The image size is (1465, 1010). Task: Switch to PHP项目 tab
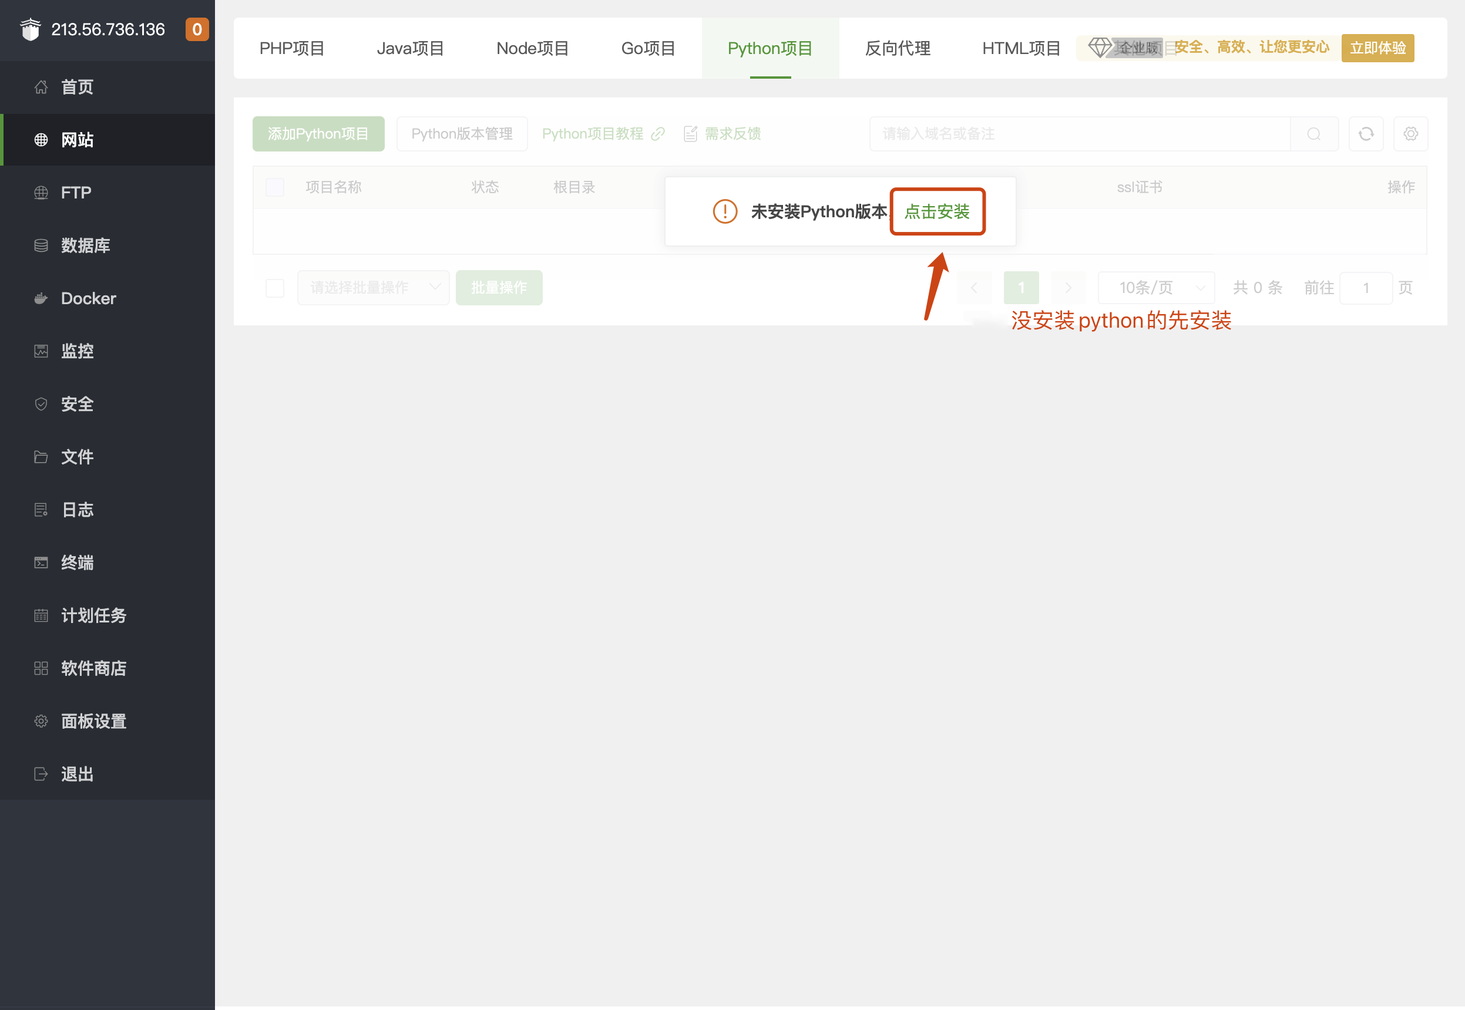[292, 48]
